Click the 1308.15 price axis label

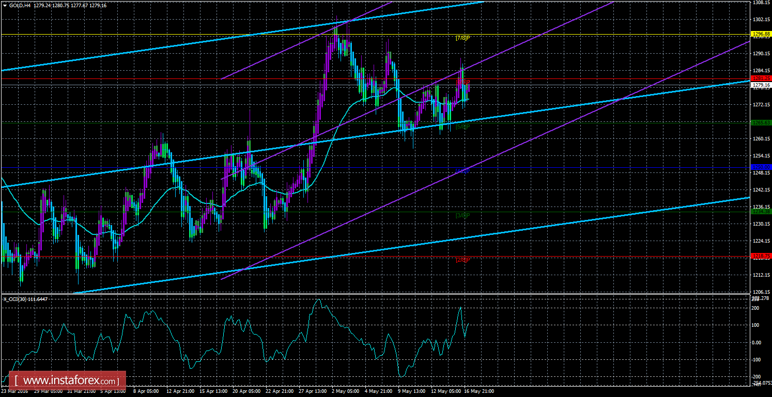pos(762,3)
